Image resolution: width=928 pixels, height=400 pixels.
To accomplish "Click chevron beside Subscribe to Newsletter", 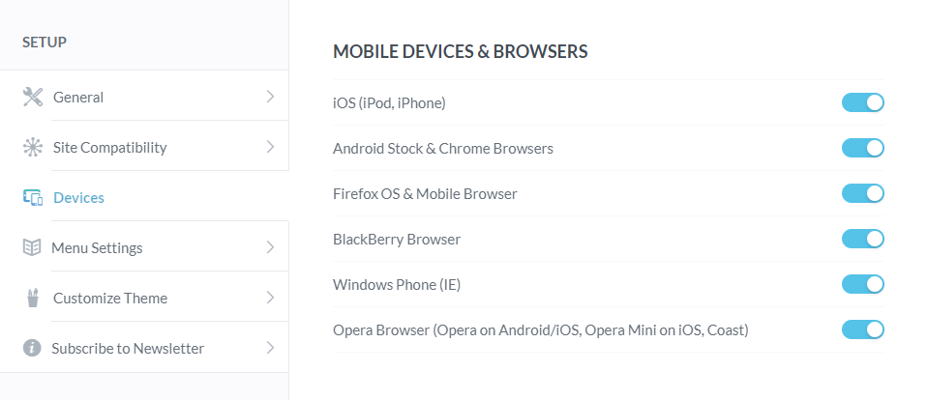I will pos(271,348).
